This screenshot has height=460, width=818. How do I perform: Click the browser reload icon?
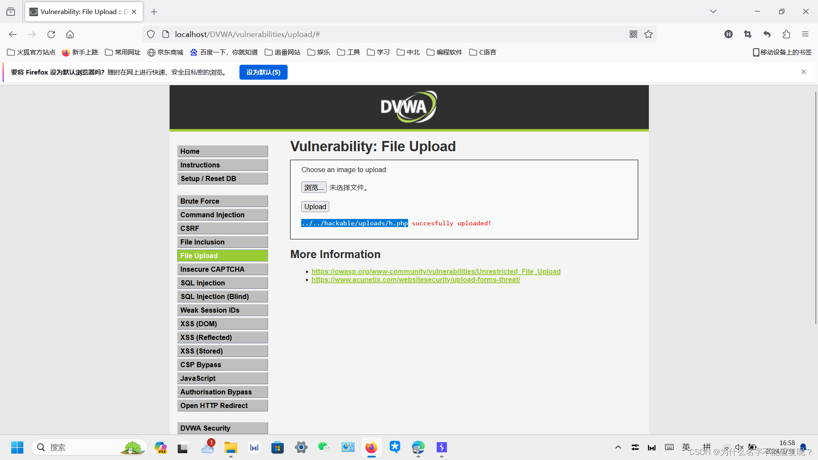tap(51, 34)
